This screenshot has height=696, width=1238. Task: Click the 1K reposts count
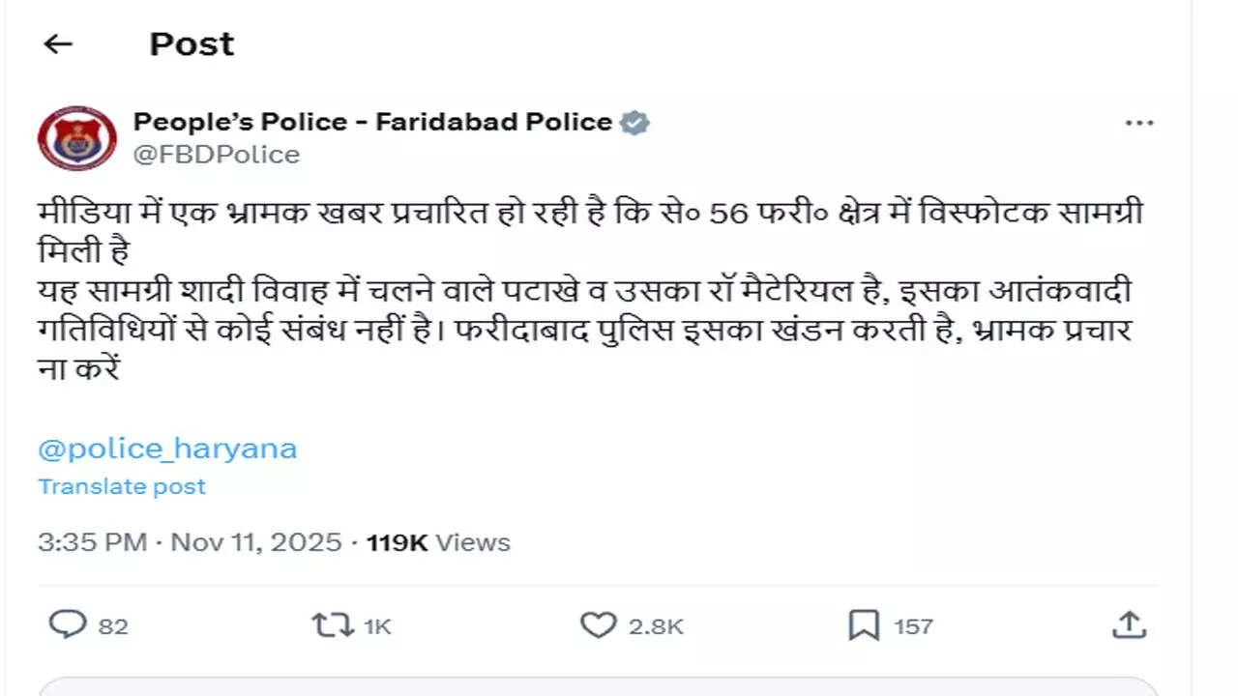[x=377, y=626]
